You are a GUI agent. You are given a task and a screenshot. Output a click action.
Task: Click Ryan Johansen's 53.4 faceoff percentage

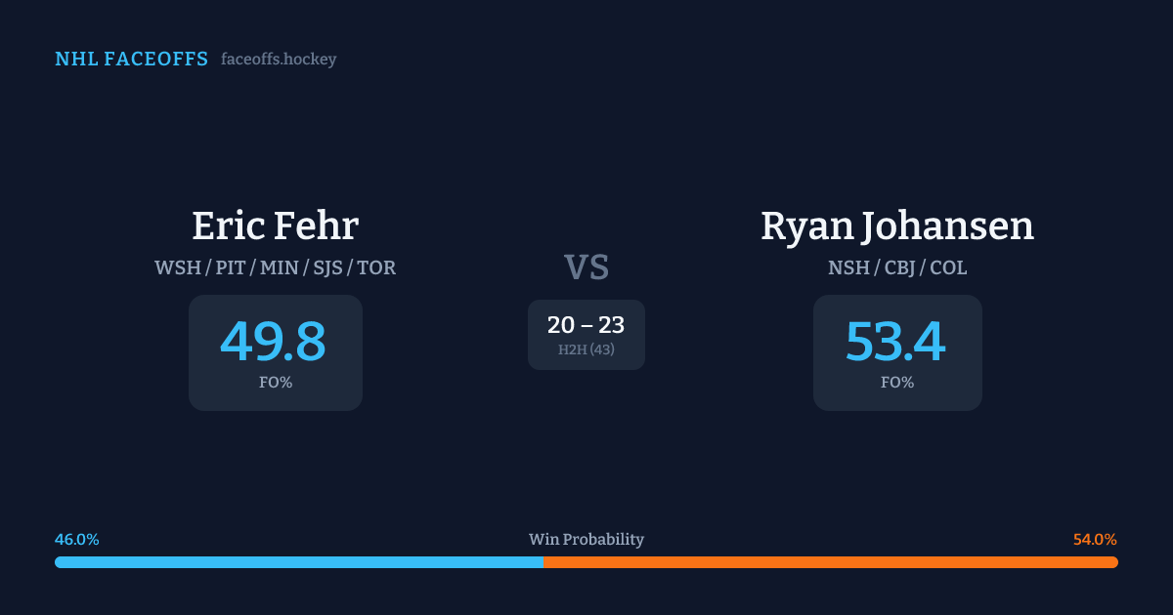[x=895, y=342]
